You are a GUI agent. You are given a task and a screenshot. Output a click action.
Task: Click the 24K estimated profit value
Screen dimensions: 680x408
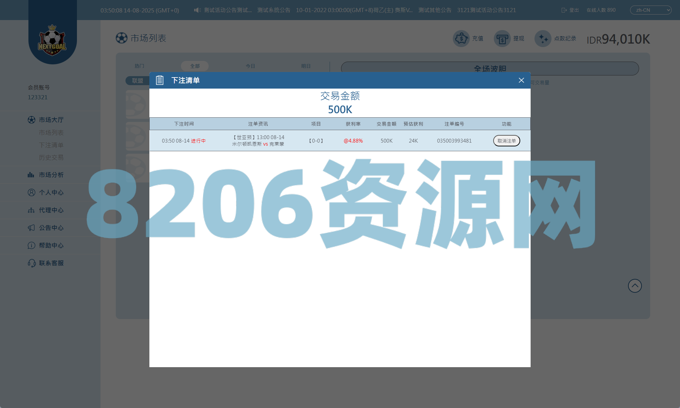pos(413,141)
